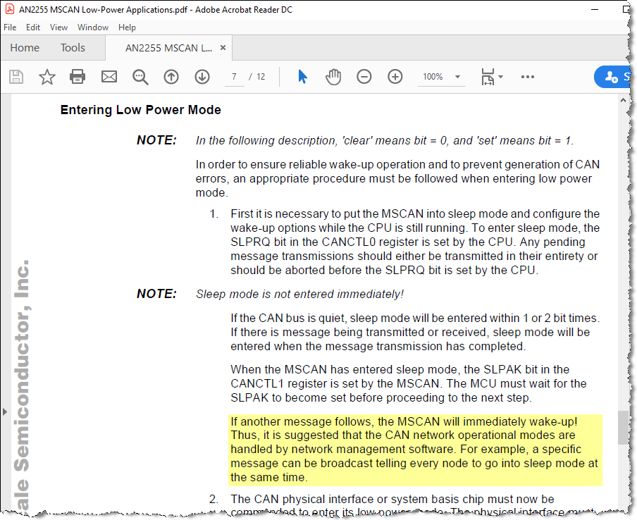Viewport: 637px width, 520px height.
Task: Zoom in with the plus icon
Action: [x=395, y=77]
